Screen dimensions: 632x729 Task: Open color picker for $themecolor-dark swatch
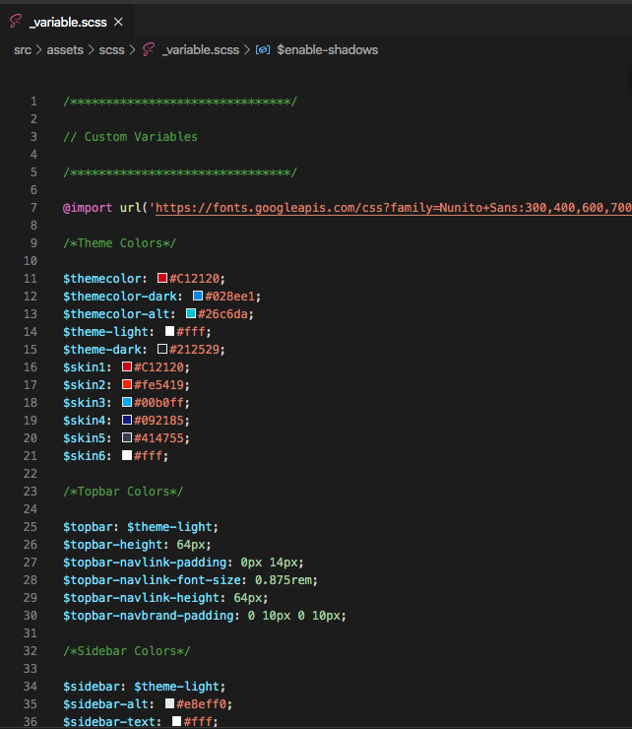(198, 297)
